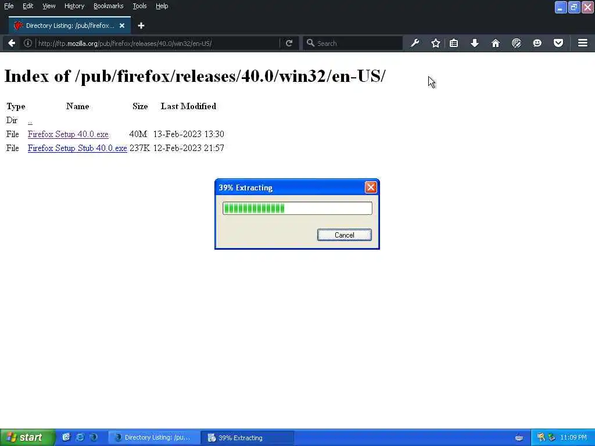Restore down the Firefox window
595x446 pixels.
coord(574,7)
